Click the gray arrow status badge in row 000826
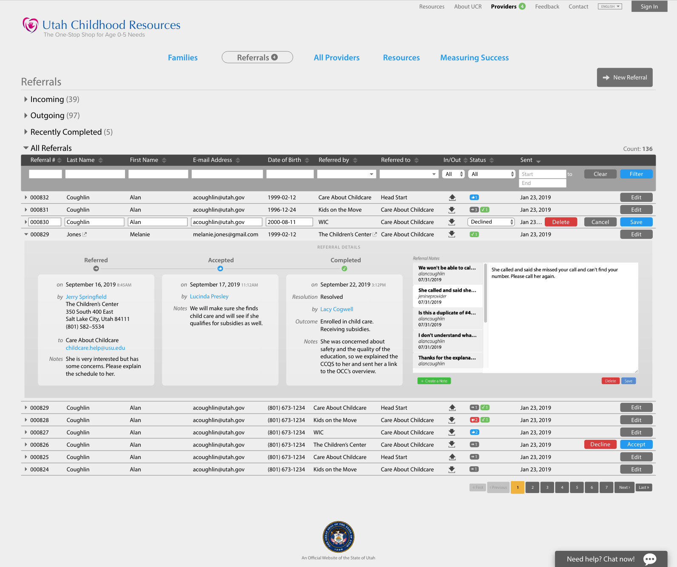Screen dimensions: 677x567 tap(474, 445)
